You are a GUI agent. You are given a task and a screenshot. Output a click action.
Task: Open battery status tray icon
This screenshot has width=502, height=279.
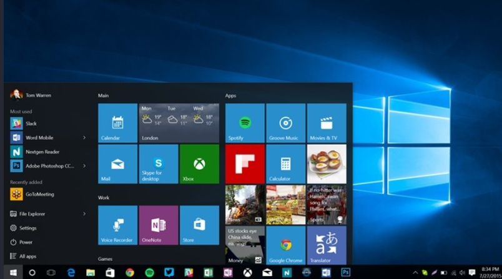click(x=444, y=273)
